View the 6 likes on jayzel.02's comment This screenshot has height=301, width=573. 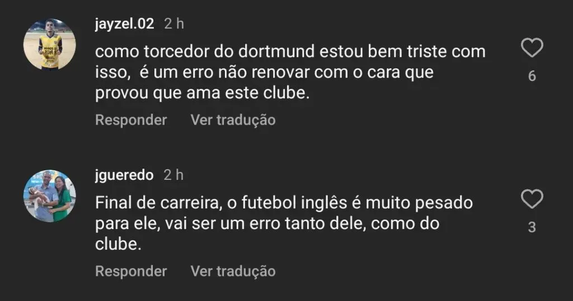pyautogui.click(x=532, y=77)
